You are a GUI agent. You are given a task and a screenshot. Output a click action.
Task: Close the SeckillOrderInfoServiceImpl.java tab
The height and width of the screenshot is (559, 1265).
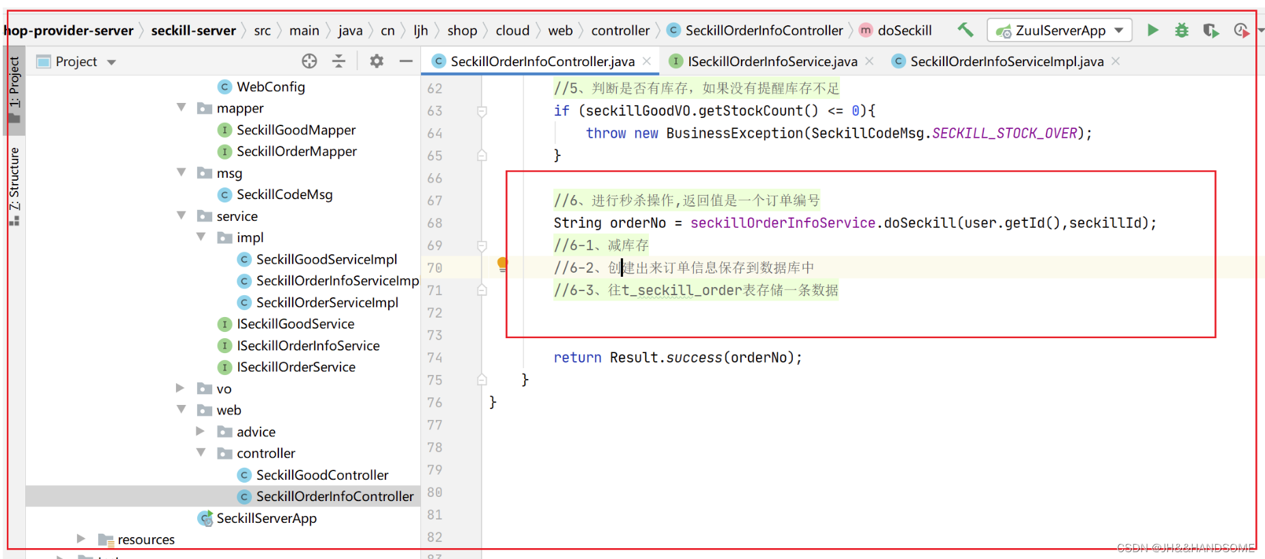click(1116, 61)
